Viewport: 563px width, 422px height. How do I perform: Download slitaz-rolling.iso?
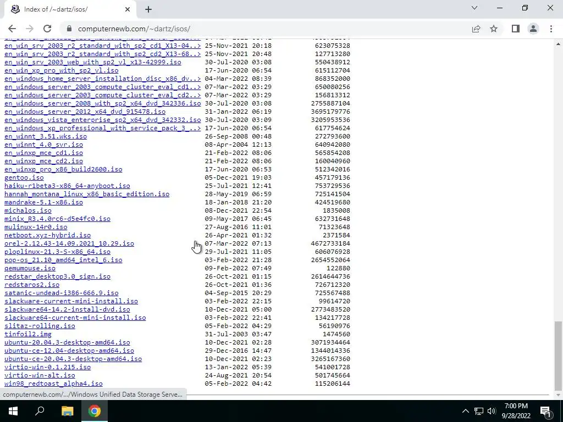pyautogui.click(x=40, y=326)
